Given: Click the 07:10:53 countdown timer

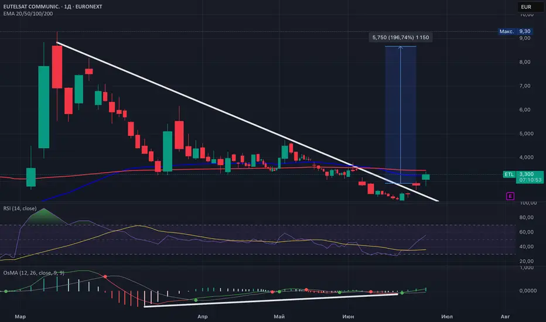Looking at the screenshot, I should pyautogui.click(x=530, y=180).
